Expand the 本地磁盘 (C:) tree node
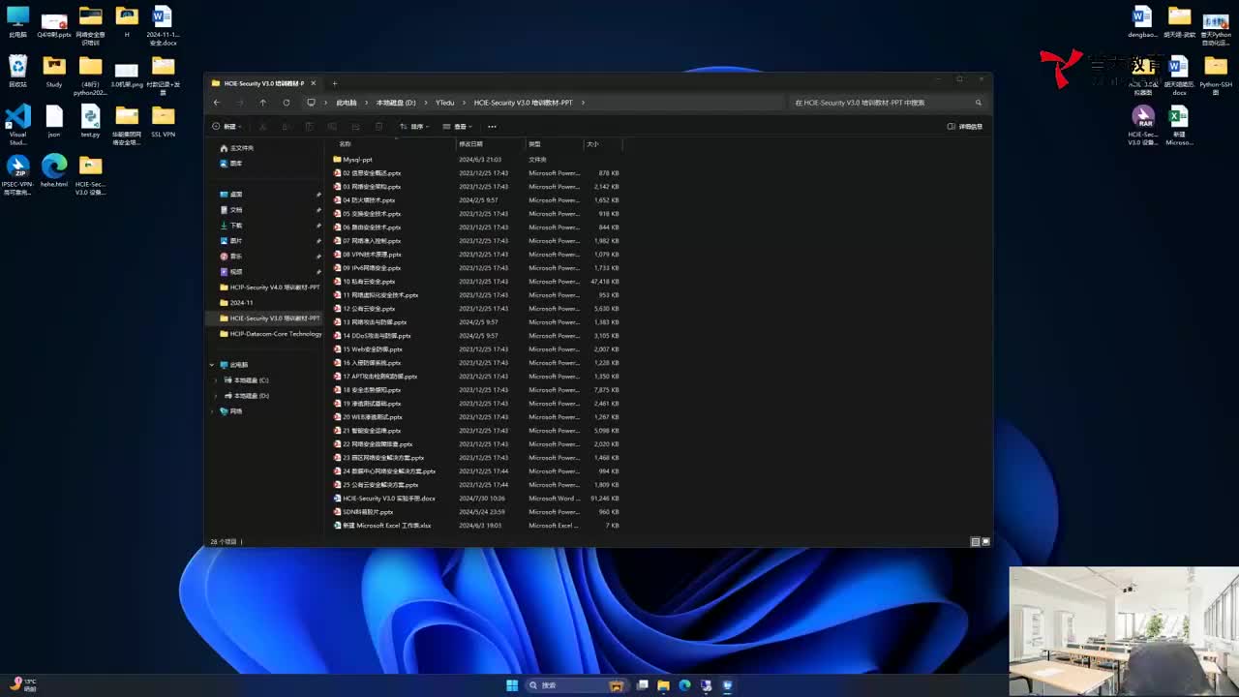The image size is (1239, 697). pos(216,380)
